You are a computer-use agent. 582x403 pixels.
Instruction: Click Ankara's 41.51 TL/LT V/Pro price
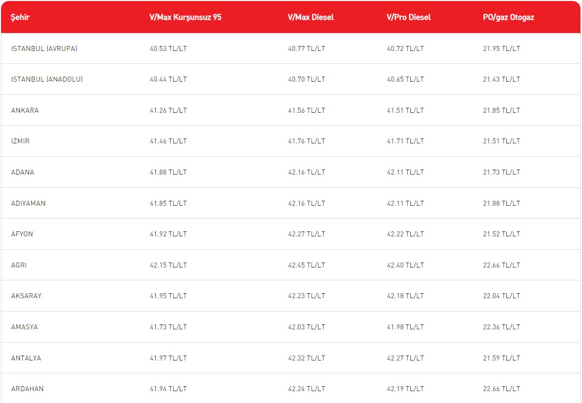coord(405,110)
